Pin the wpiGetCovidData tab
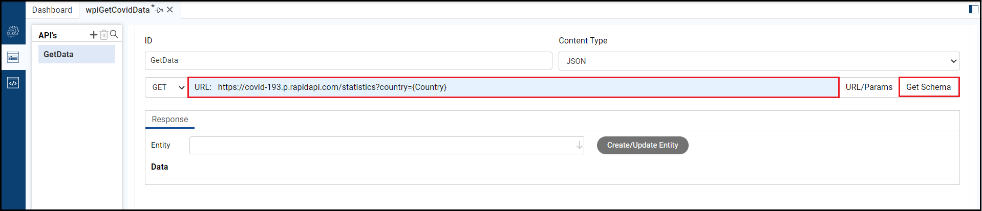This screenshot has width=982, height=211. [x=159, y=10]
